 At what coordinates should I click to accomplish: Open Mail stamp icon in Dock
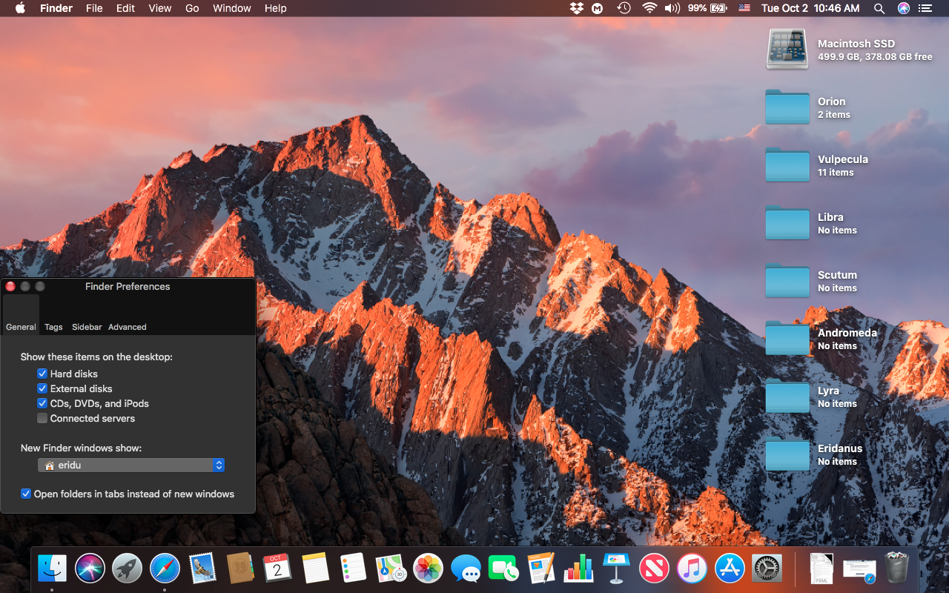click(202, 569)
